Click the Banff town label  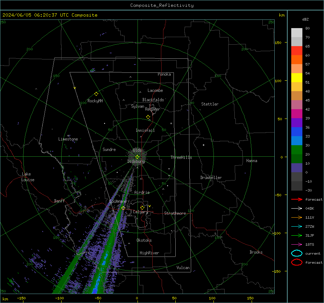click(x=59, y=201)
